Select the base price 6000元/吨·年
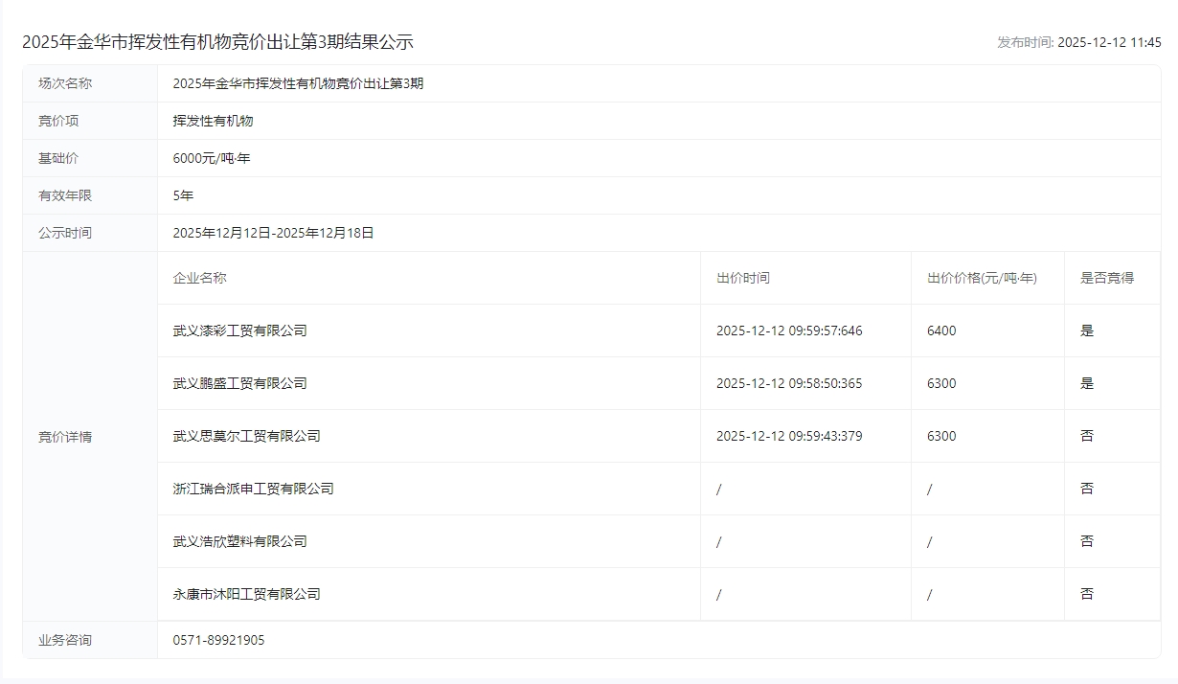This screenshot has width=1178, height=684. tap(211, 158)
